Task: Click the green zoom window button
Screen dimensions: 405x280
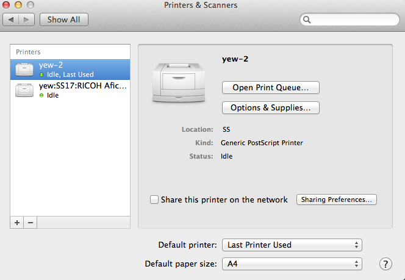Action: pos(32,5)
